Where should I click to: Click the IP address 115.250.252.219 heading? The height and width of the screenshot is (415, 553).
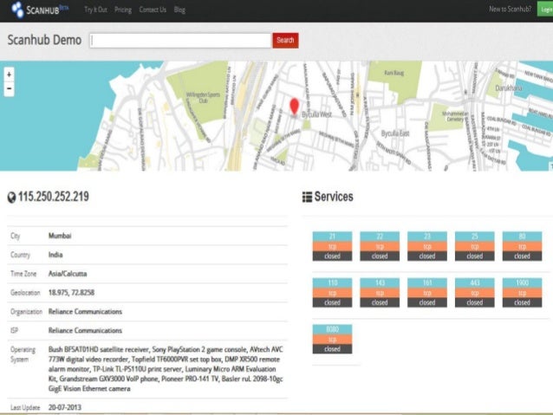coord(54,197)
